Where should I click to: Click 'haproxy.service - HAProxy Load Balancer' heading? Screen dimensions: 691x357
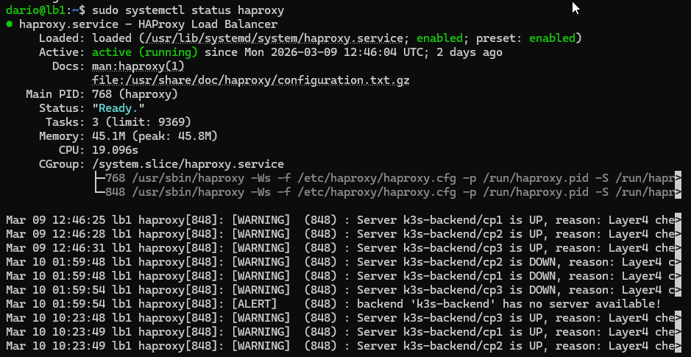[x=149, y=24]
